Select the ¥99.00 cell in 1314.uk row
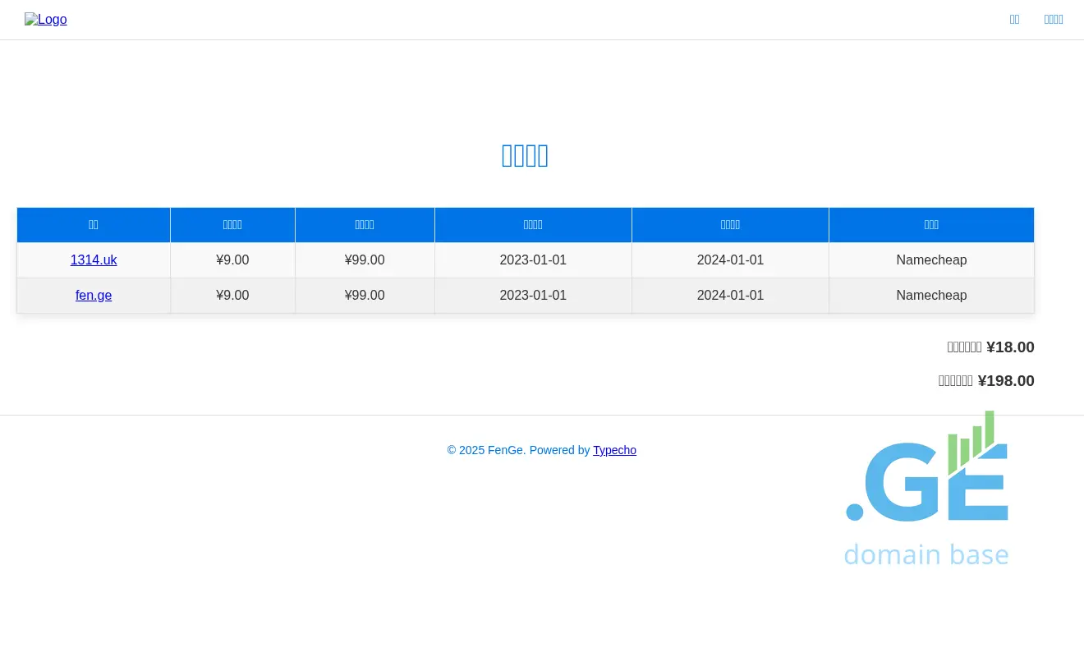1084x657 pixels. click(x=365, y=260)
